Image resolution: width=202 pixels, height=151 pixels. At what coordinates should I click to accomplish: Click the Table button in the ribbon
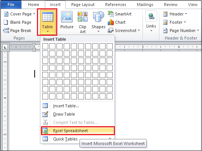47,22
